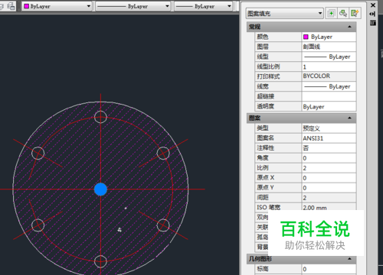Collapse the 常规 section
The height and width of the screenshot is (275, 383).
[349, 27]
